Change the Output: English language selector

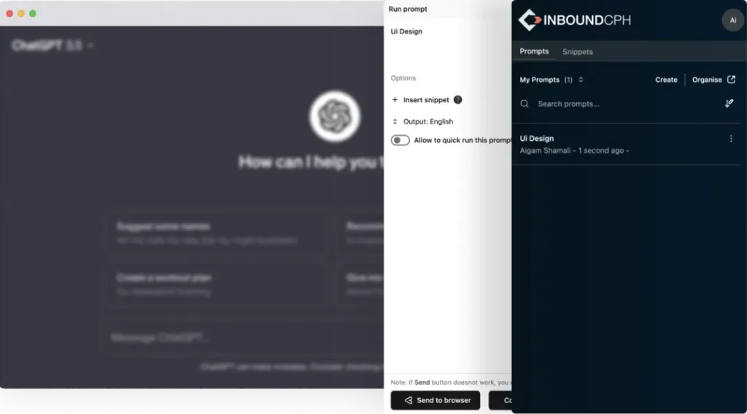click(x=422, y=122)
